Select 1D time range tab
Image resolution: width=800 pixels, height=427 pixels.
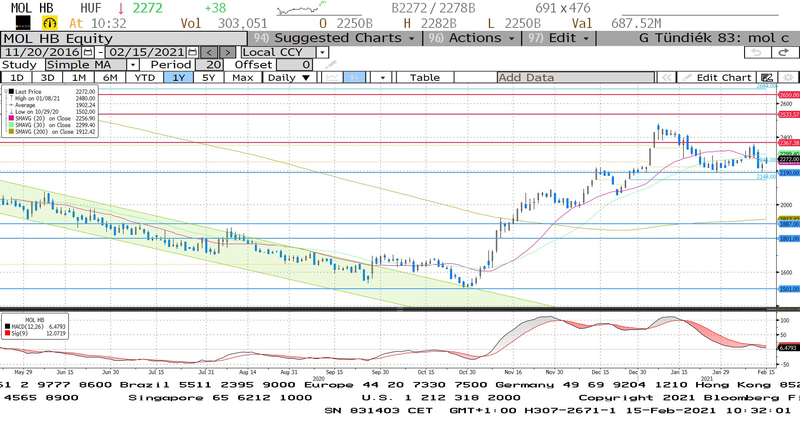click(17, 77)
